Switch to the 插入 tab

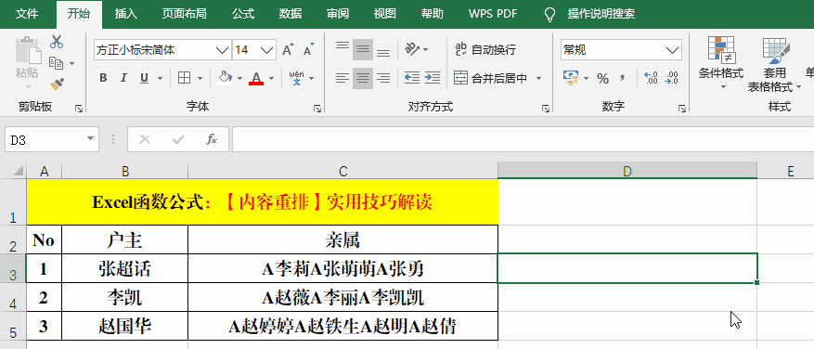[125, 14]
